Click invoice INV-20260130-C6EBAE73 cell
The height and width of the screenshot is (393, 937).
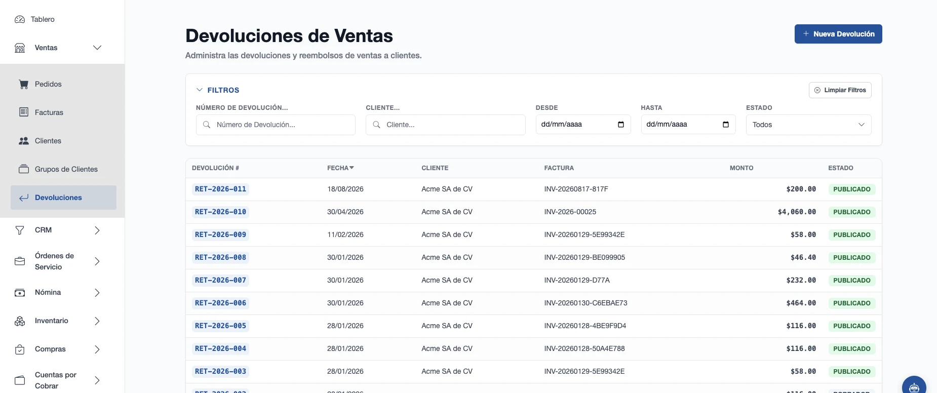pyautogui.click(x=585, y=303)
